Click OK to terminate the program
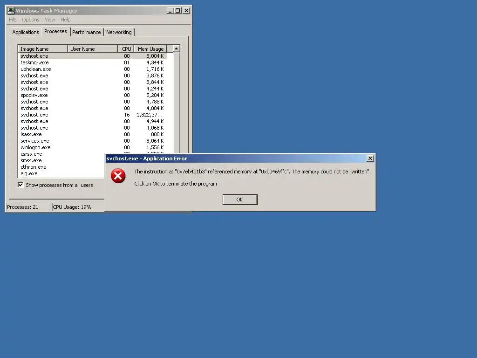 click(x=240, y=200)
